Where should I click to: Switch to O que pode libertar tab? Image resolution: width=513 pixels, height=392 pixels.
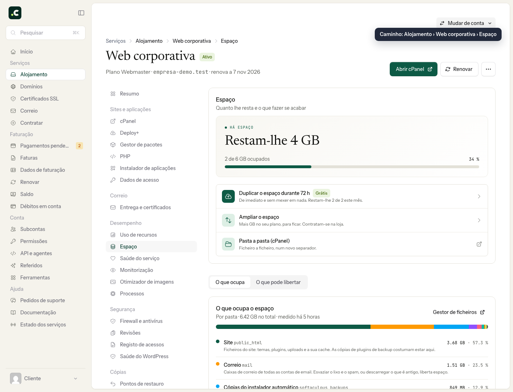[x=278, y=282]
